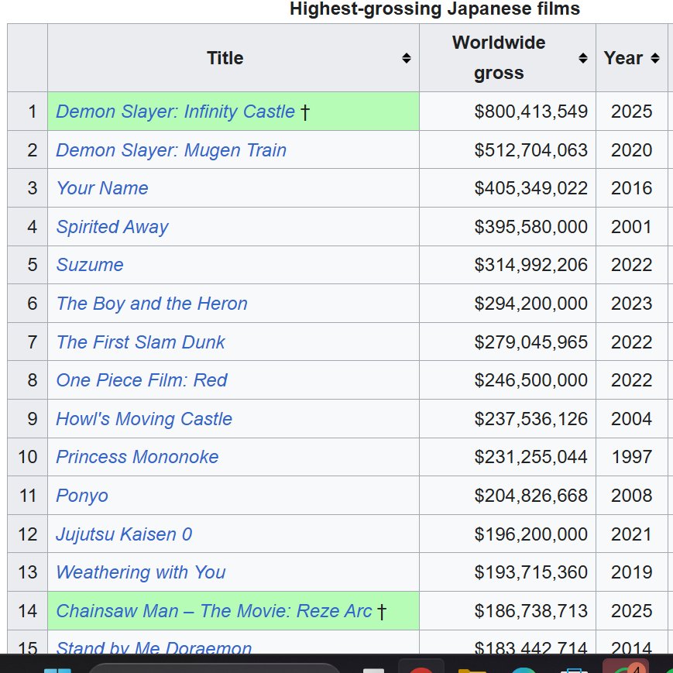The width and height of the screenshot is (673, 673).
Task: Select gross value $237,536,126
Action: coord(531,419)
